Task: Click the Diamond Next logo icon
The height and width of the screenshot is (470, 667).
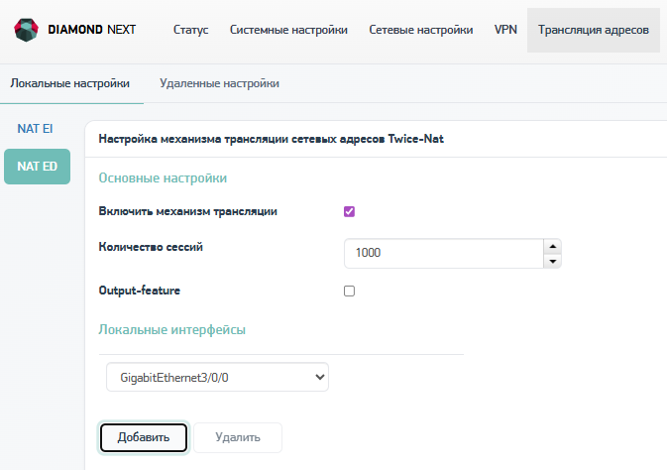Action: pos(26,30)
